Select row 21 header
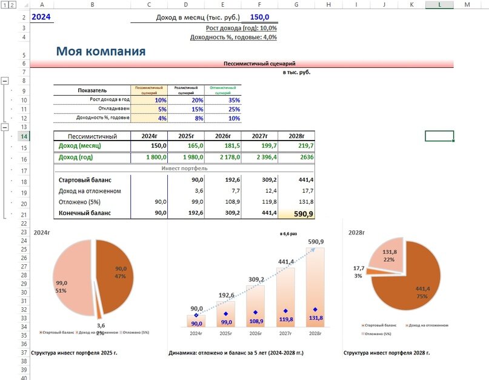Viewport: 489px width, 380px height. [x=24, y=215]
